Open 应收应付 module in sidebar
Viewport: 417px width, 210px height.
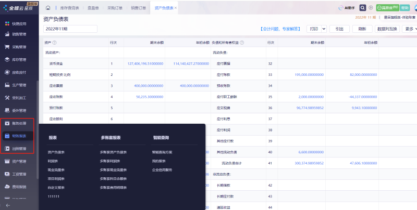[x=16, y=72]
